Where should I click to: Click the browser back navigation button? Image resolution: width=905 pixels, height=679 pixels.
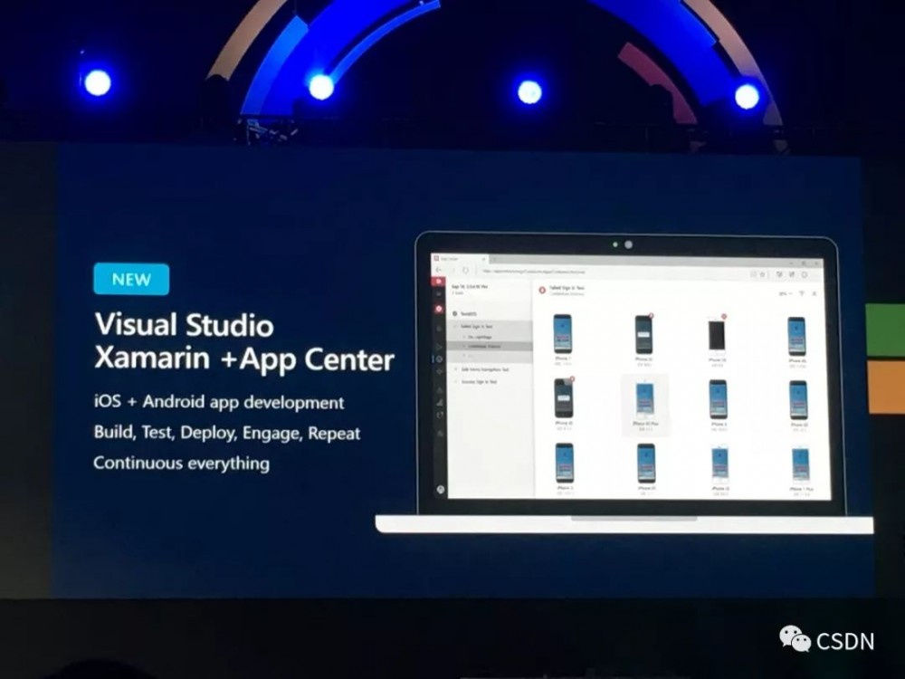pyautogui.click(x=437, y=270)
